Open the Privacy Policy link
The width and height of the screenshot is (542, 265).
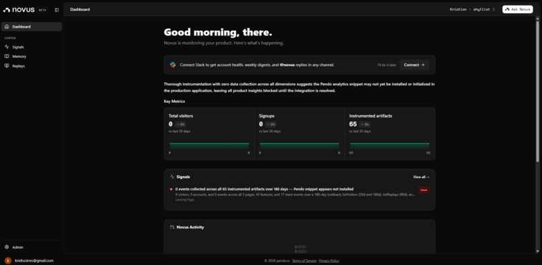[x=329, y=261]
